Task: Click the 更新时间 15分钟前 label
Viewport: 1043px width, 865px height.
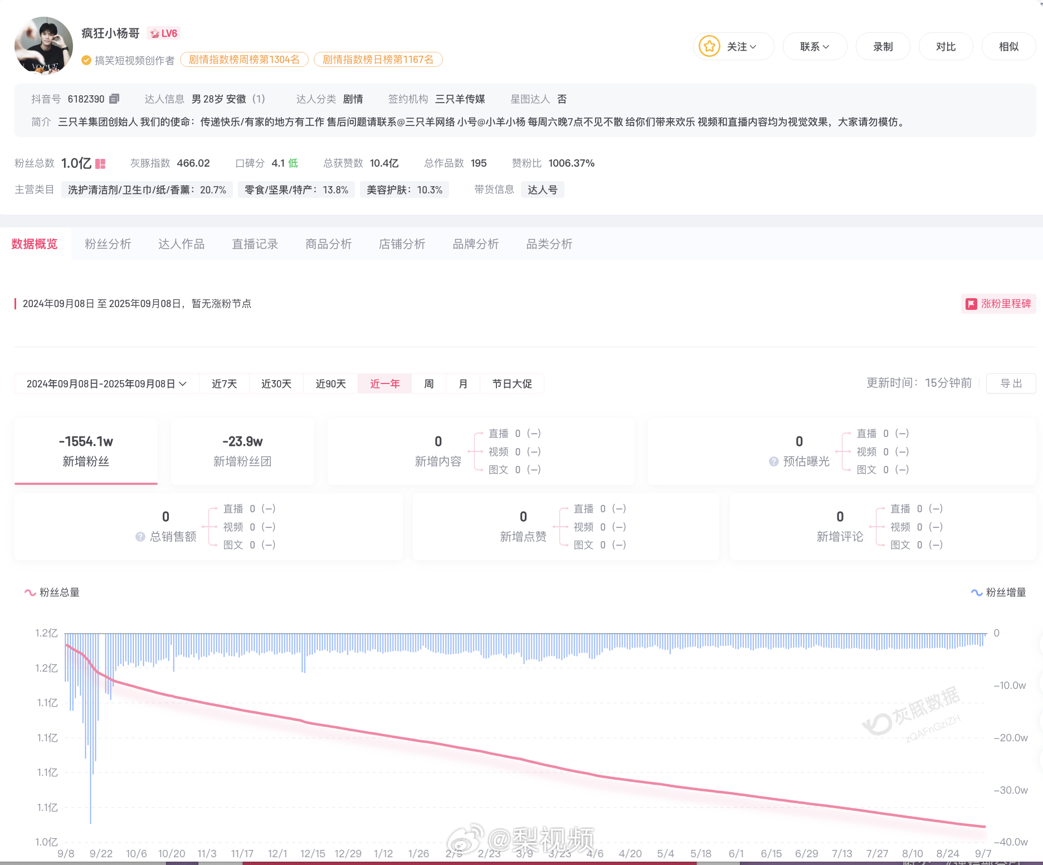Action: tap(919, 383)
